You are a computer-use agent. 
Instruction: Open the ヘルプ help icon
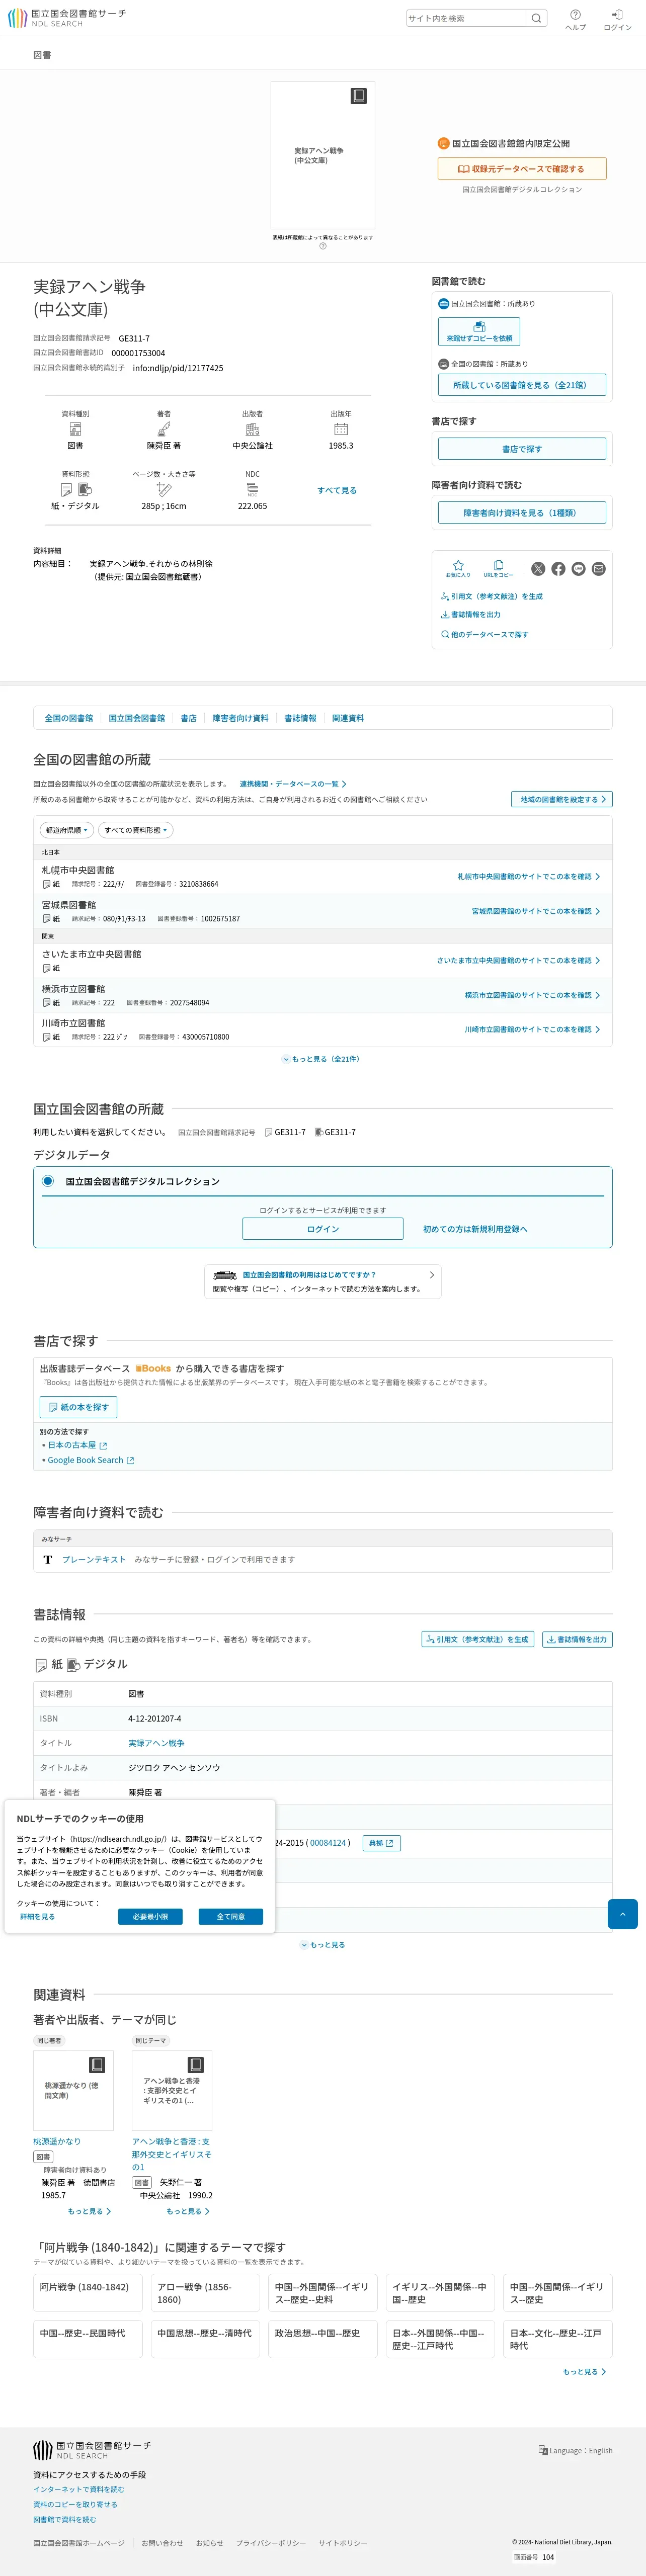coord(575,19)
